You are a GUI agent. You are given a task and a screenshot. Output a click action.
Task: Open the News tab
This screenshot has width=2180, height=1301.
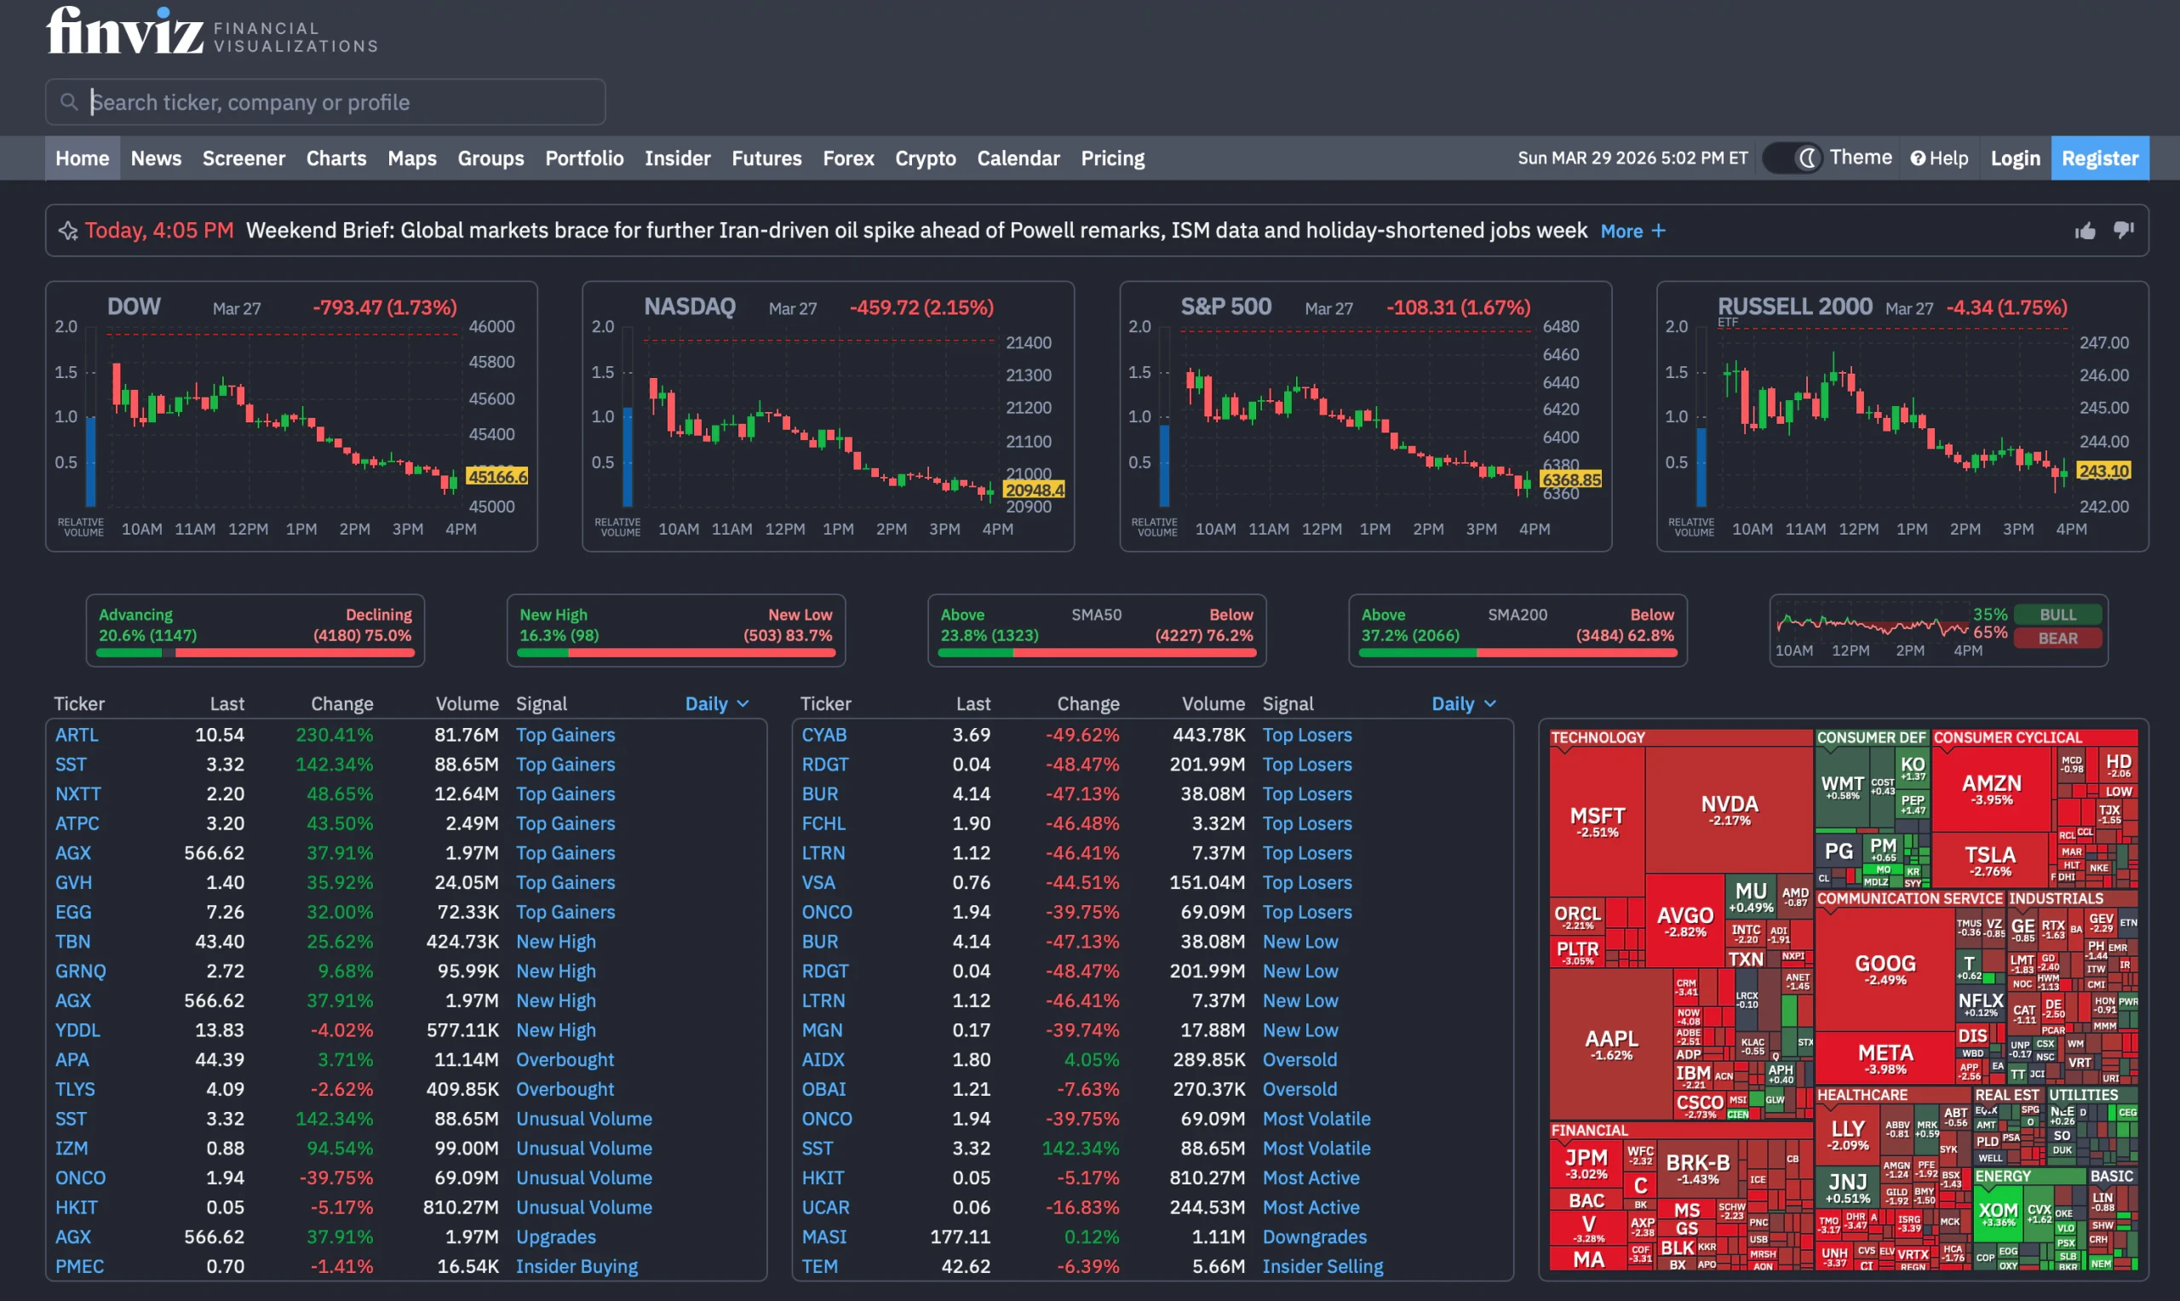tap(156, 158)
